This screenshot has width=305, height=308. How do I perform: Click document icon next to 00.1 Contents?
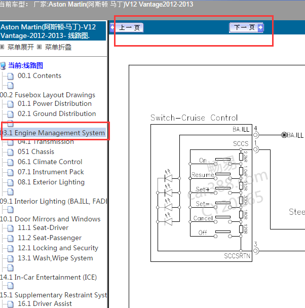point(11,76)
